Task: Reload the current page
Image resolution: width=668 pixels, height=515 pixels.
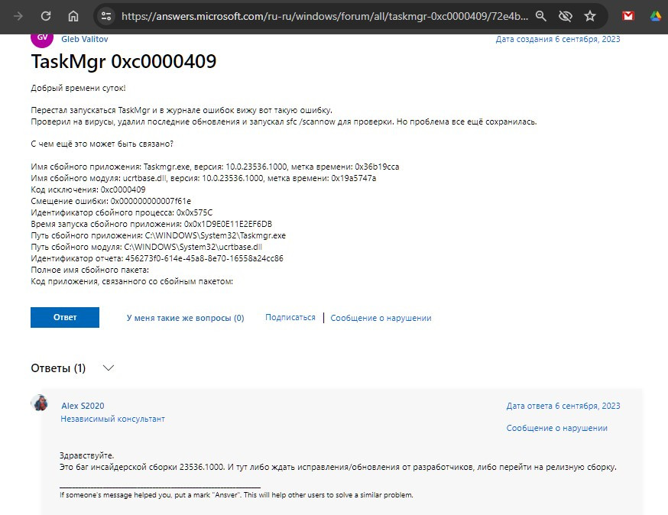Action: click(x=46, y=16)
